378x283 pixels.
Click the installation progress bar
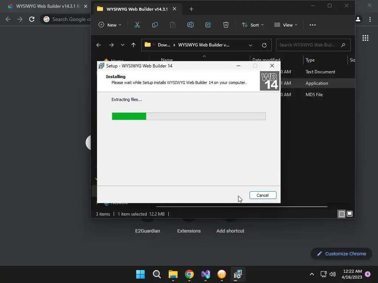(189, 116)
